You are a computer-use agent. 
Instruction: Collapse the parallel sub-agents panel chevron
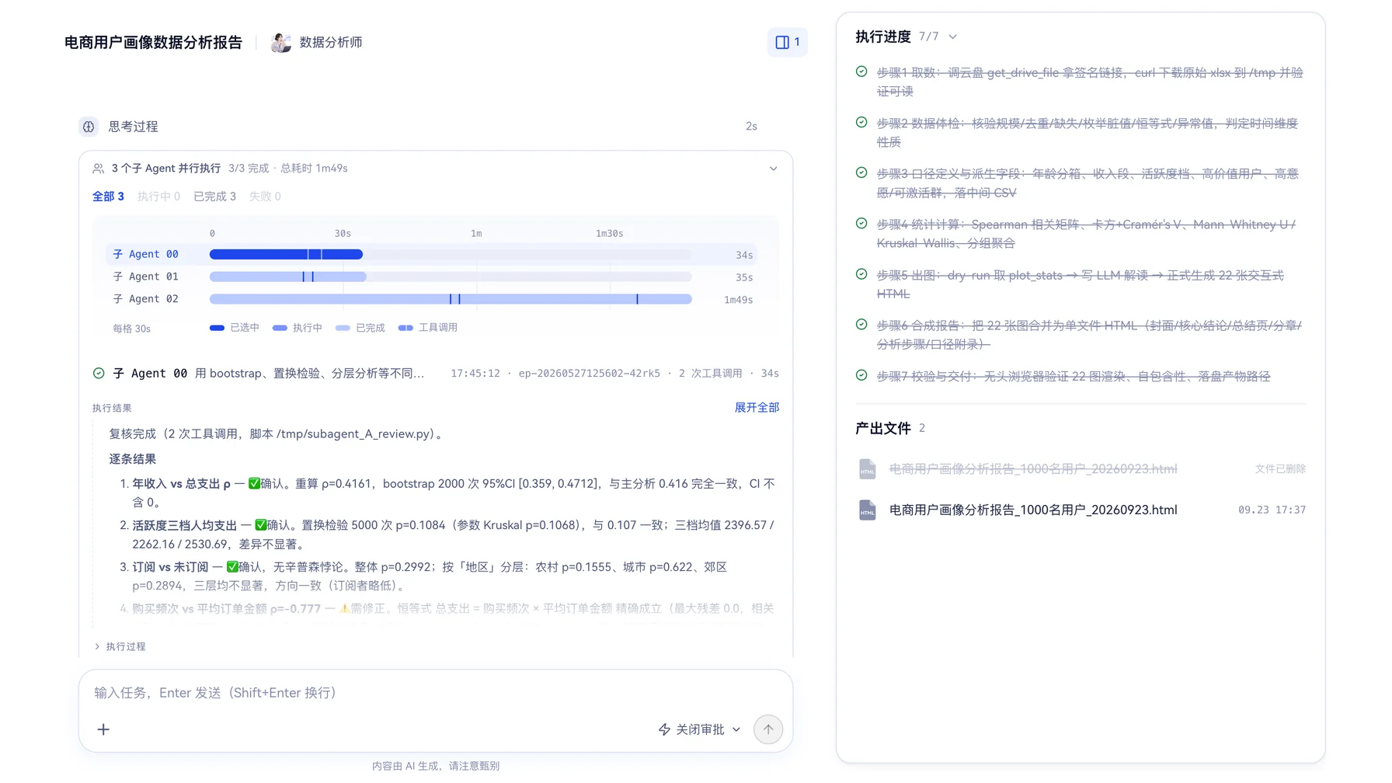(774, 169)
